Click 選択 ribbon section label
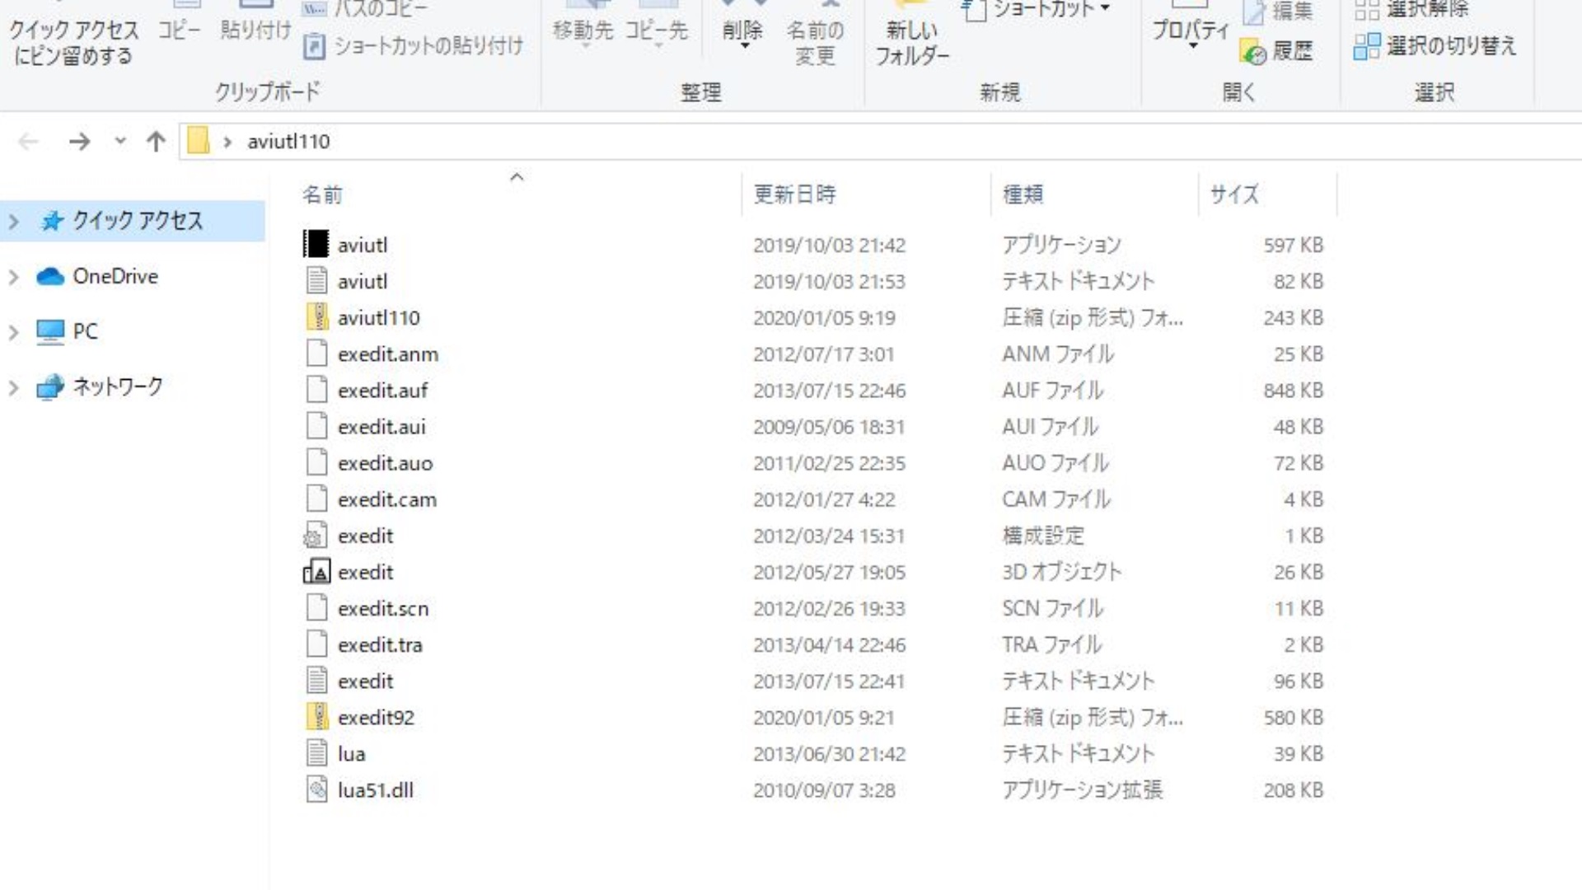The width and height of the screenshot is (1582, 890). (x=1436, y=92)
